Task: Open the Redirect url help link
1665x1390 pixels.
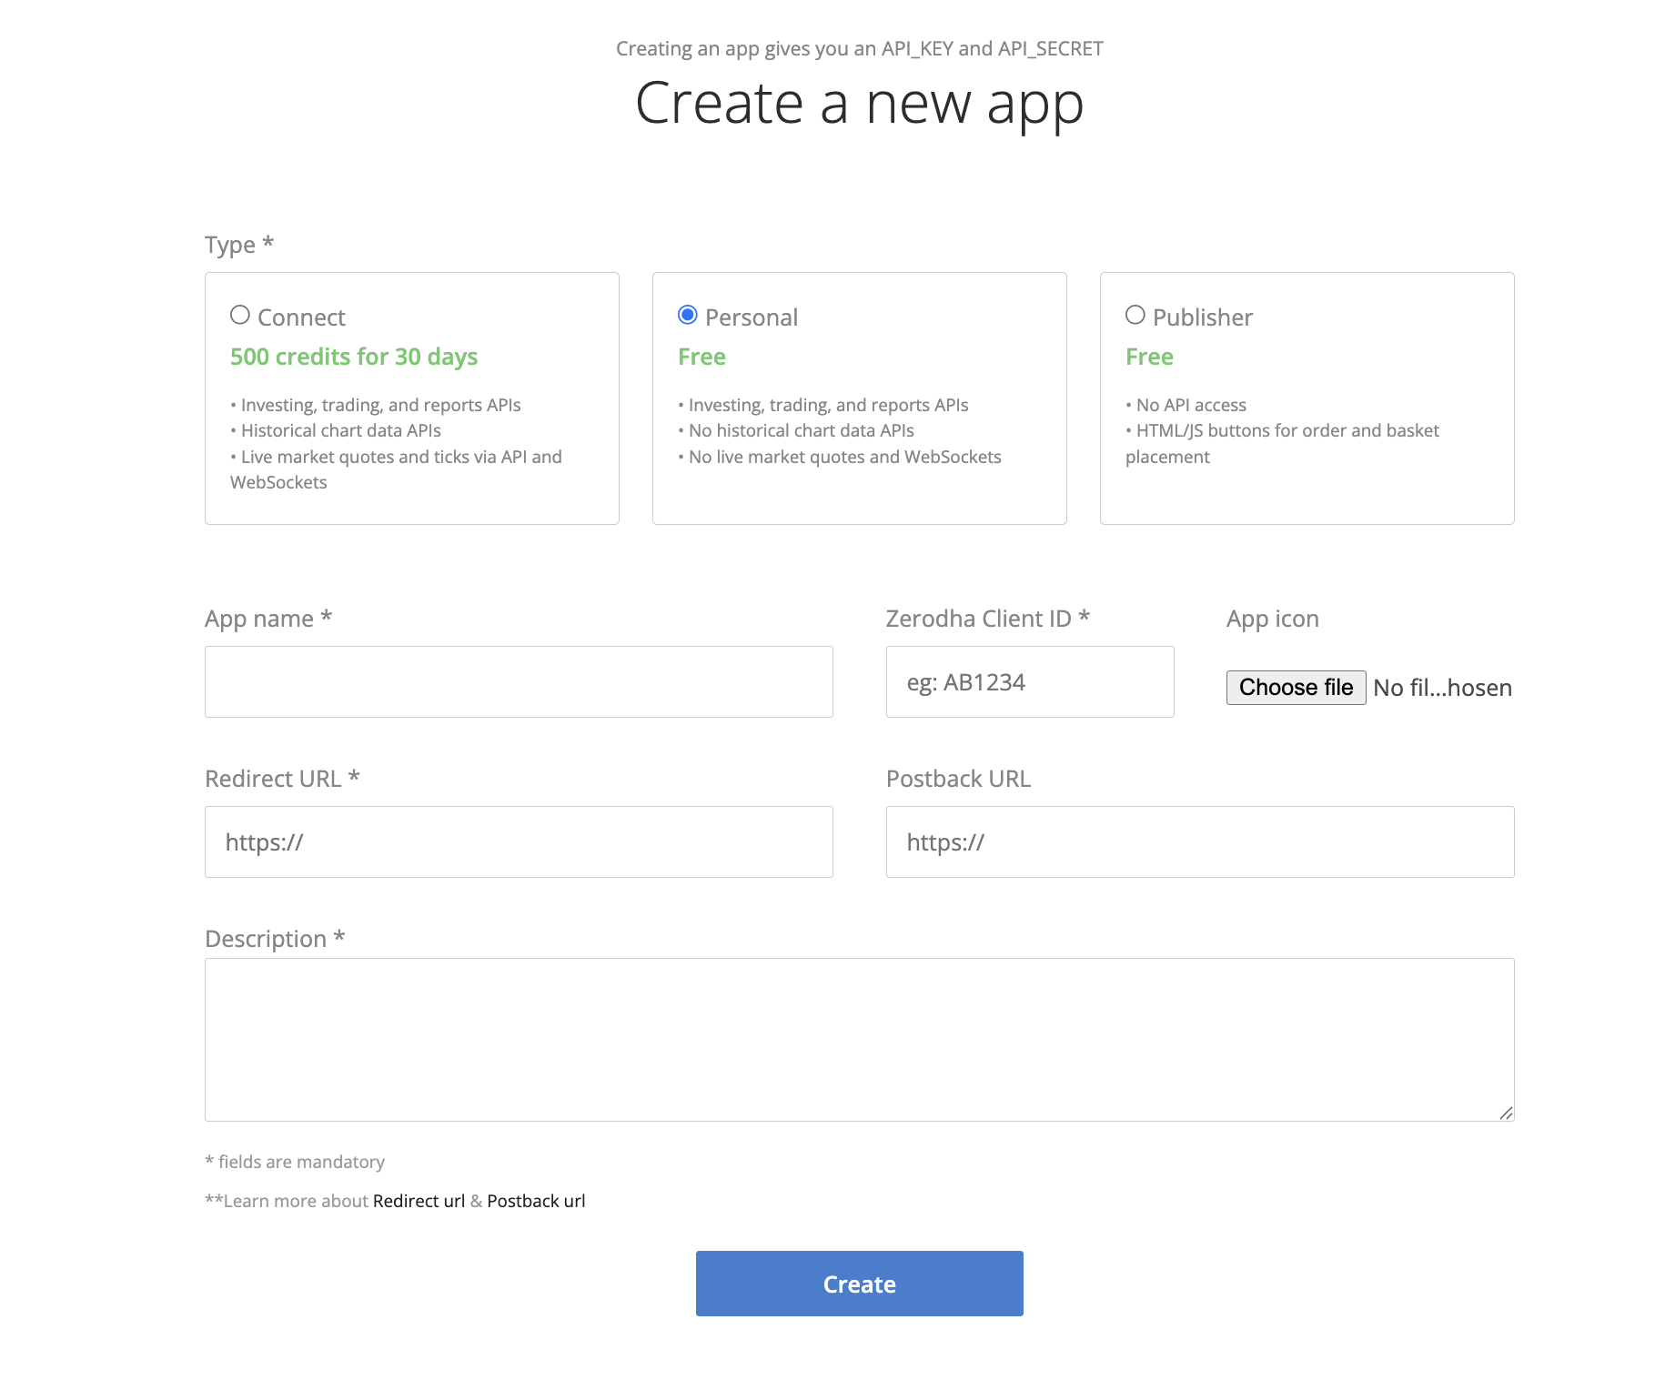Action: 419,1201
